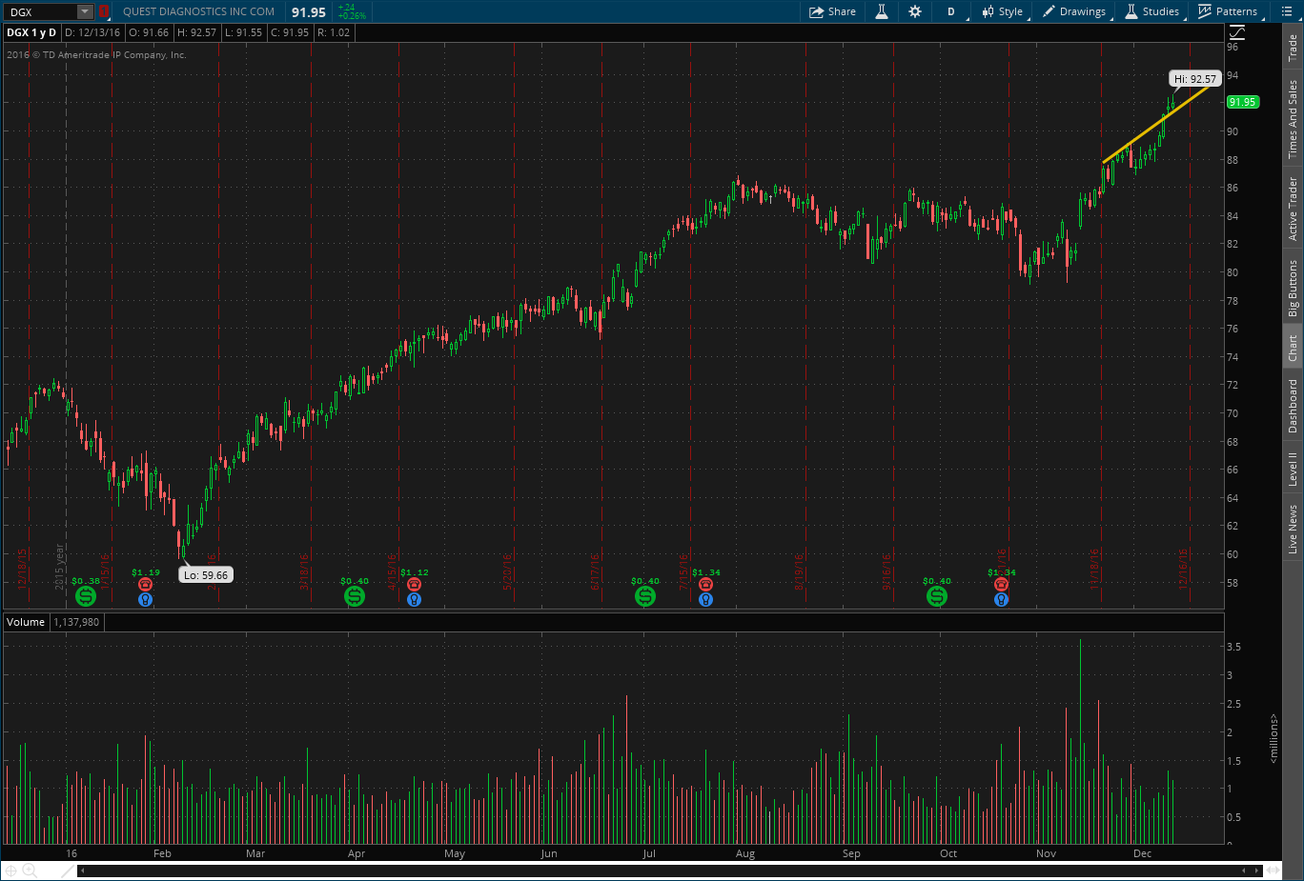The width and height of the screenshot is (1304, 881).
Task: Click the 1,137,980 volume value
Action: point(76,622)
